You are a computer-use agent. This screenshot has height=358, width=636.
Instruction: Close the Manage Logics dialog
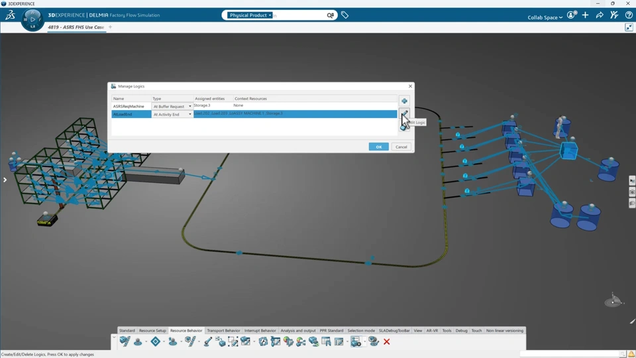pyautogui.click(x=410, y=86)
